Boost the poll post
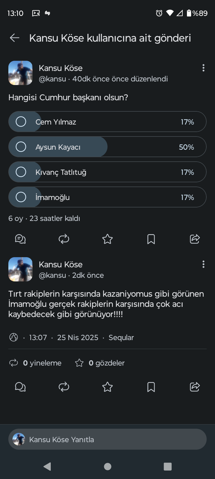Screen dimensions: 215x479 tap(64, 239)
